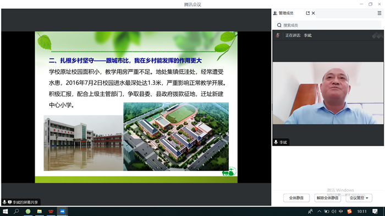
Task: Click the aerial campus rendering on the slide
Action: click(176, 137)
